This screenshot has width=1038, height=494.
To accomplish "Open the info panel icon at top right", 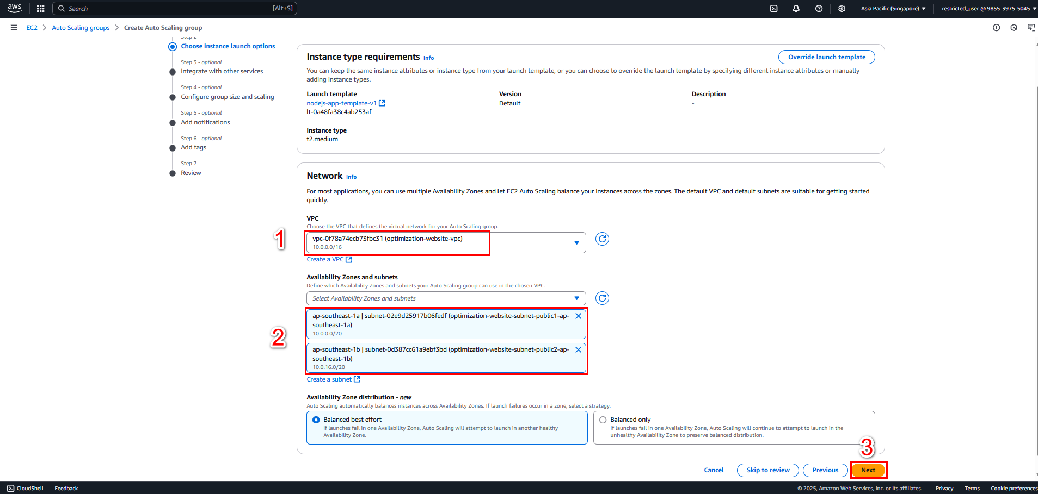I will click(996, 28).
